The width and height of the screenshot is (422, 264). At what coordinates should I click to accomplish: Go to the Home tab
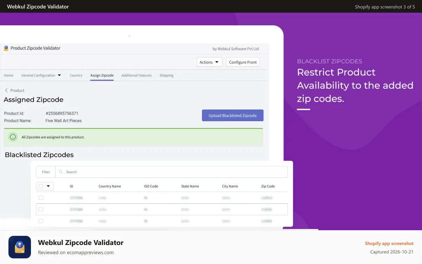point(8,75)
